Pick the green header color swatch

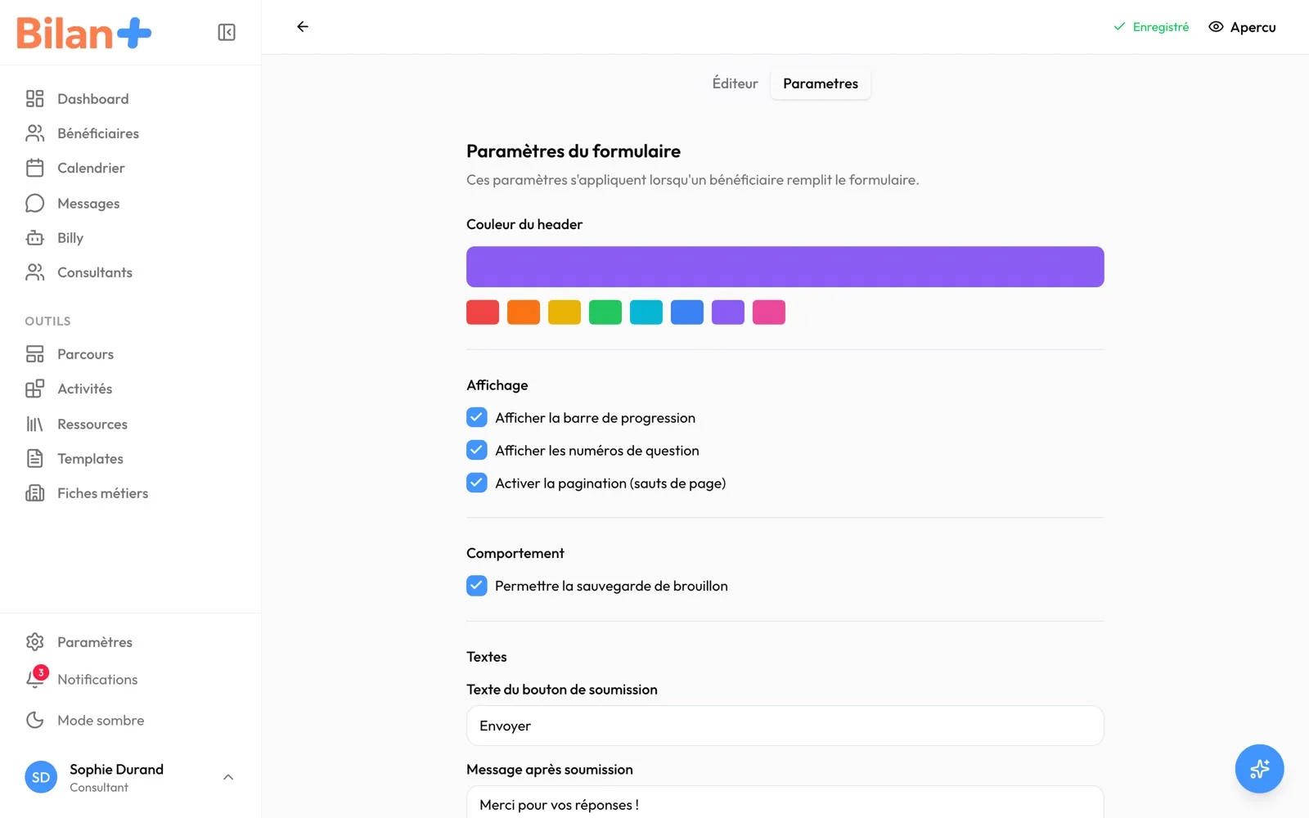605,312
